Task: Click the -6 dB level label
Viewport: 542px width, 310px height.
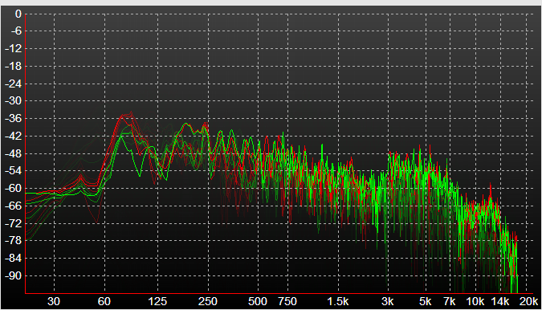Action: click(15, 31)
